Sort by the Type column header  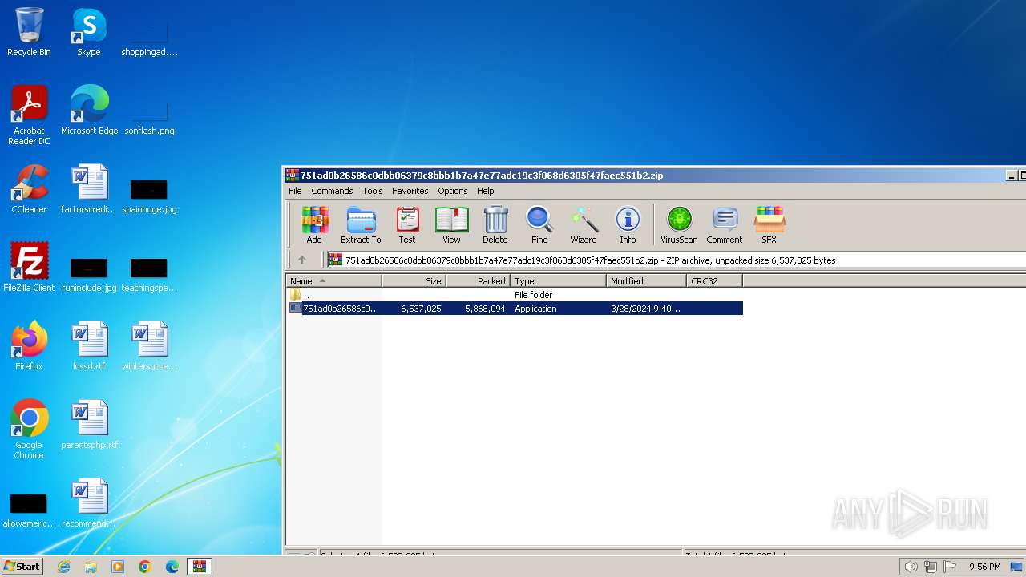tap(558, 280)
